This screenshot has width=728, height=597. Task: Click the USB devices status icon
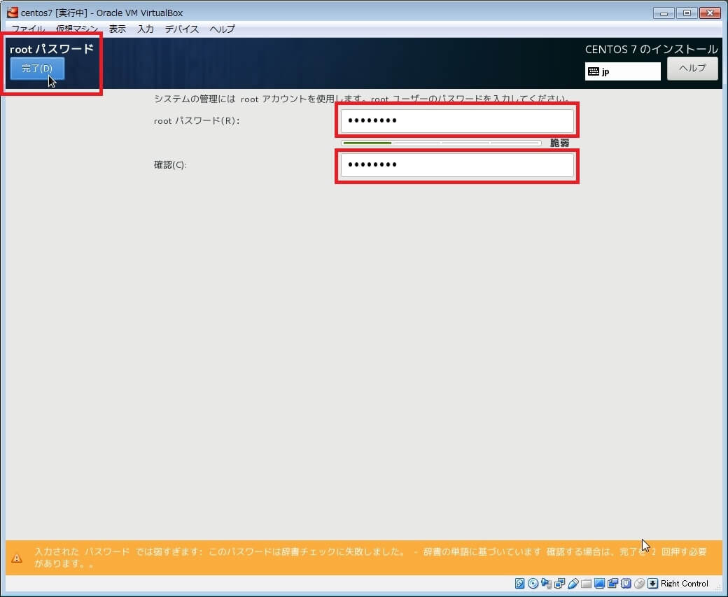coord(573,584)
